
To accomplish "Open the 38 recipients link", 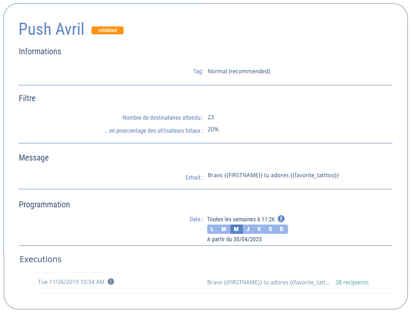I will coord(352,282).
